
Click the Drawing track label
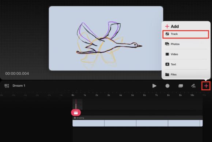[80, 118]
